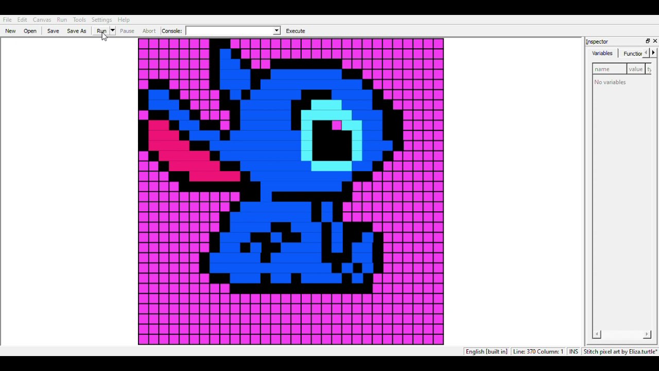
Task: Click the Save As toolbar button
Action: (x=77, y=31)
